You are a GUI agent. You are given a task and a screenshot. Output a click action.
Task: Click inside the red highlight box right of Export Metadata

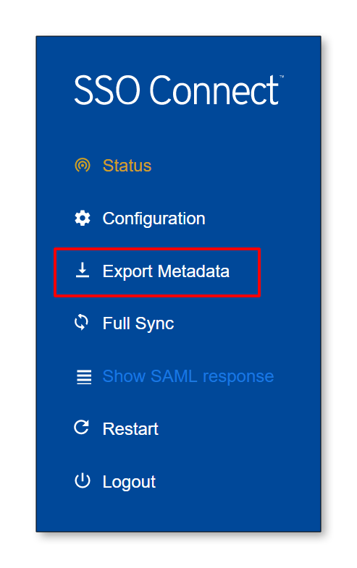(245, 271)
